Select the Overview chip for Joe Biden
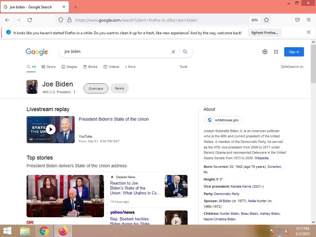 (96, 89)
